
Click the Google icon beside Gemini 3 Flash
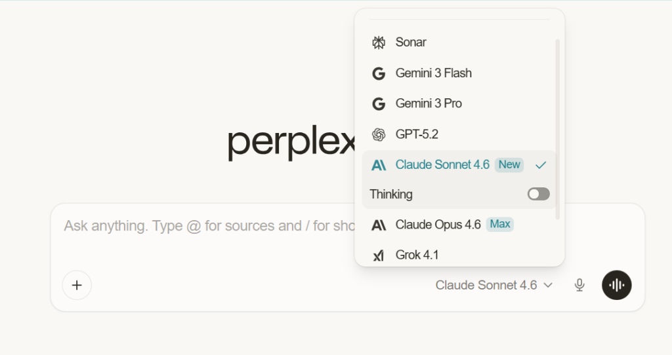coord(379,73)
